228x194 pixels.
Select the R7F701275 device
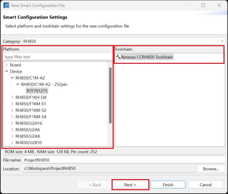pyautogui.click(x=37, y=91)
